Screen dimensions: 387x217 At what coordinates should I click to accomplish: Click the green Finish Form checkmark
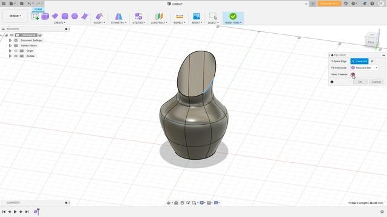pyautogui.click(x=233, y=16)
